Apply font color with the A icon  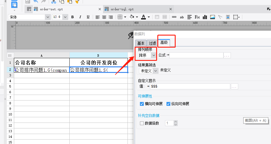[x=143, y=17]
